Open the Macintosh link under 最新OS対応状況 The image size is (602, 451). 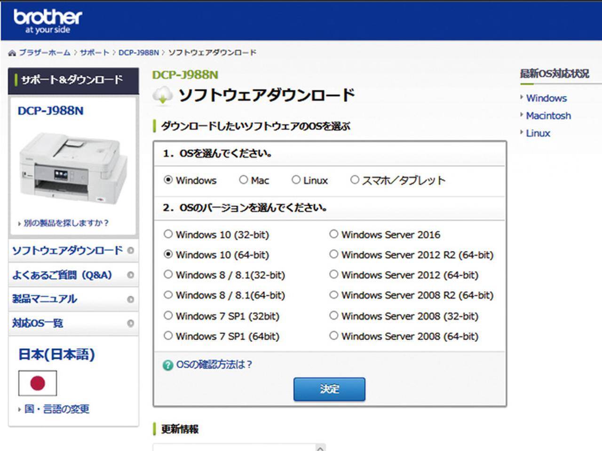[x=548, y=116]
